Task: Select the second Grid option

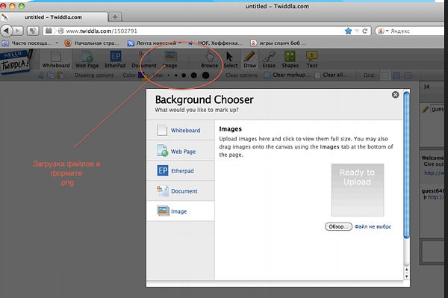Action: (396, 75)
